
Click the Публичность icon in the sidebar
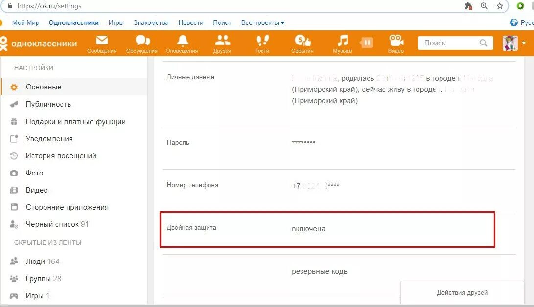click(14, 104)
